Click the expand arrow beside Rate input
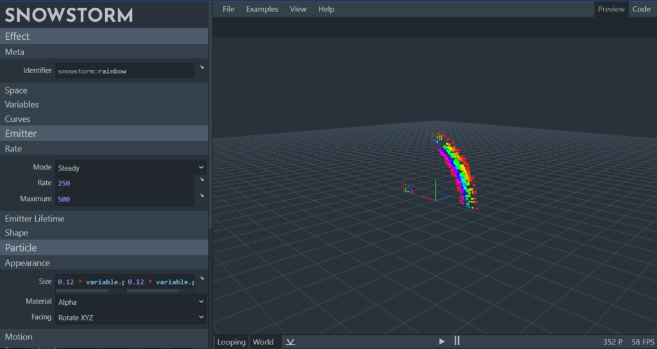The image size is (657, 349). coord(202,180)
